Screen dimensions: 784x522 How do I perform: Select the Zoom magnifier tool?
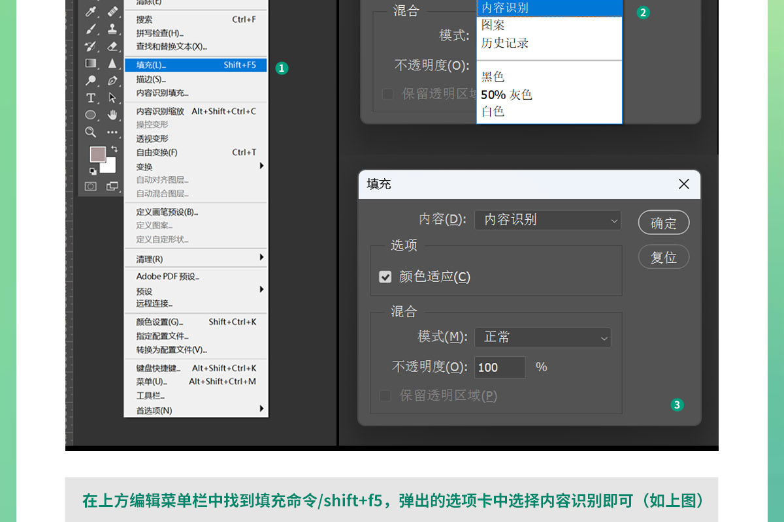[x=91, y=132]
